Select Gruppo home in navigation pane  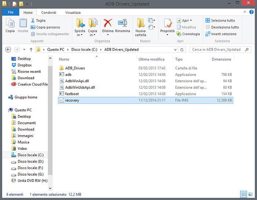(x=23, y=97)
